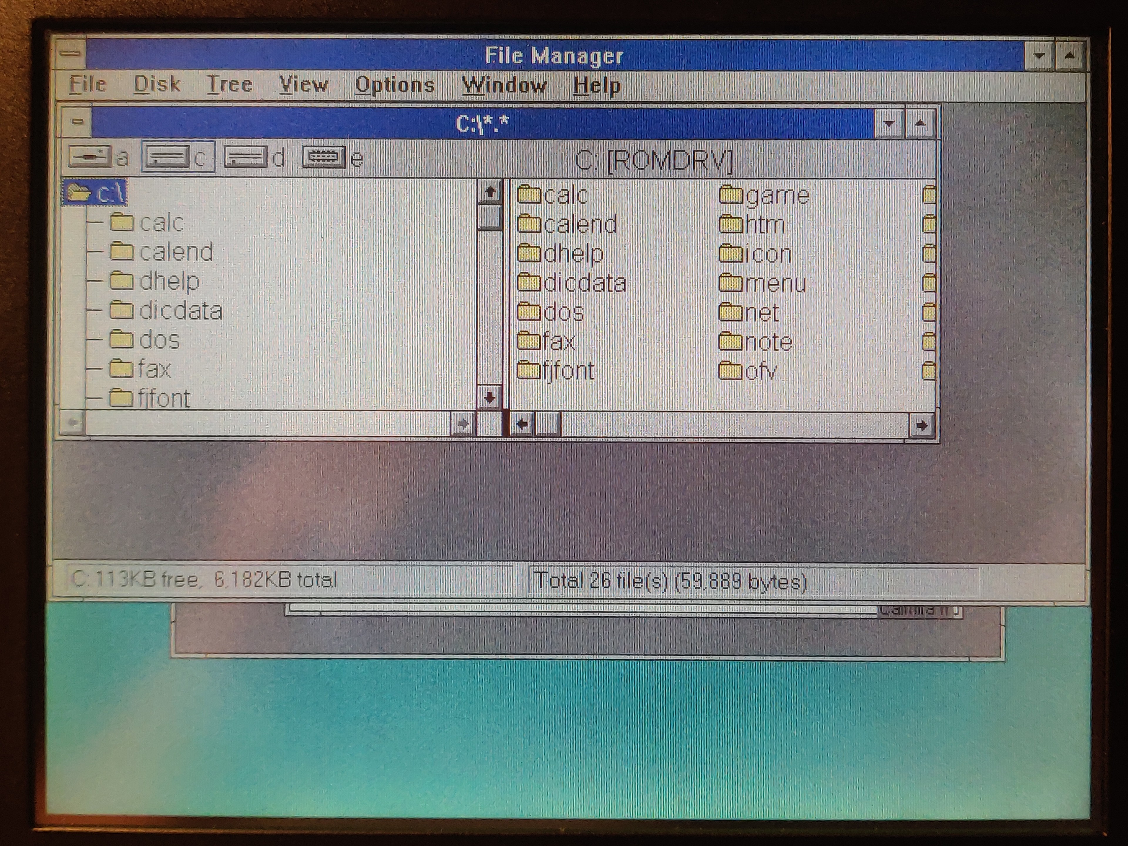
Task: Click icon folder in file list
Action: [x=755, y=254]
